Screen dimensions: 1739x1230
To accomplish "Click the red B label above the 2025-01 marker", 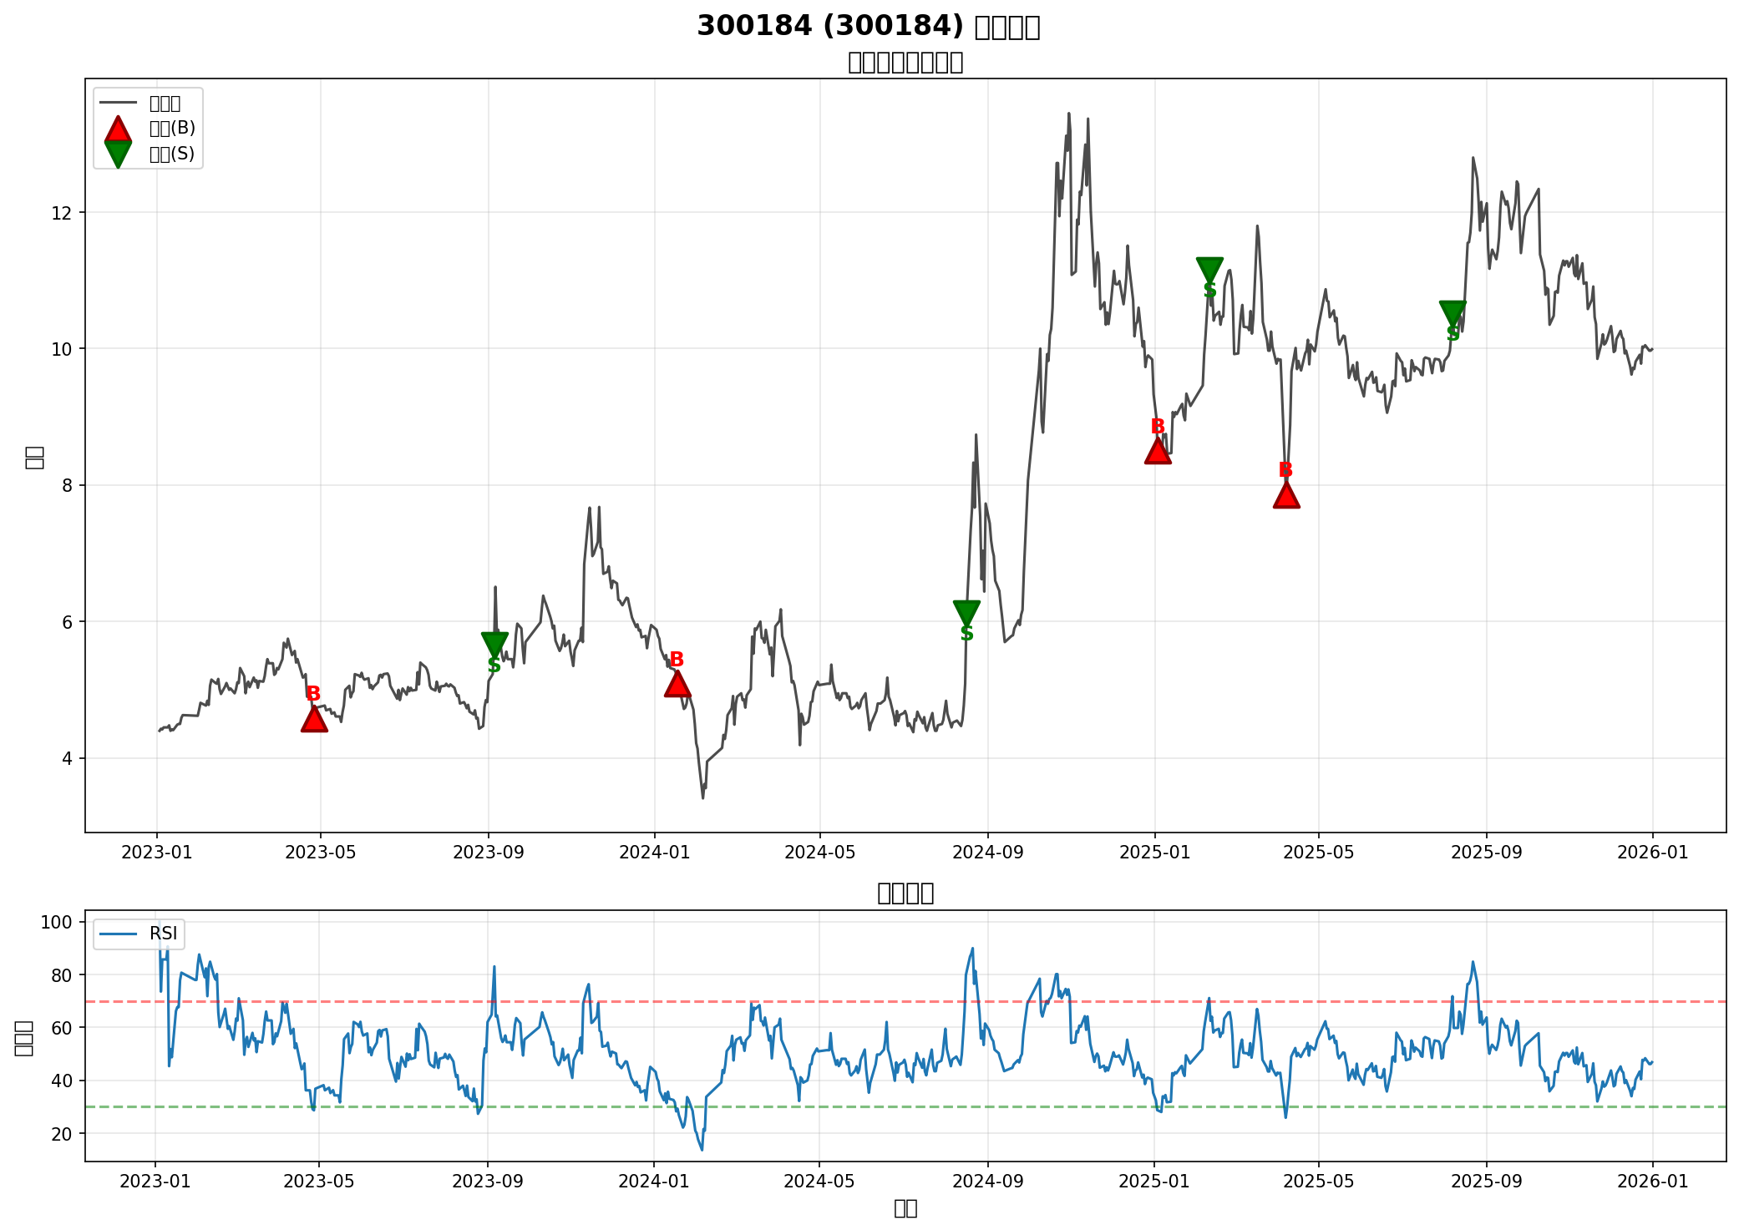I will [x=1158, y=427].
